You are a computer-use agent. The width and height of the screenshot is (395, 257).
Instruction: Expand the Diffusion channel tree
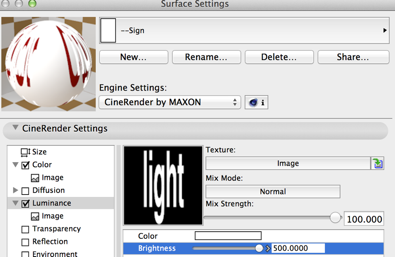click(x=15, y=190)
